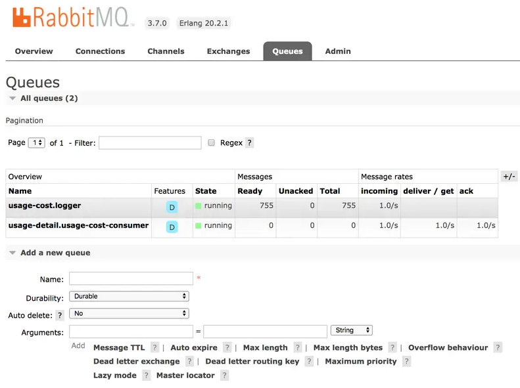Toggle column display with +/- button

click(508, 177)
